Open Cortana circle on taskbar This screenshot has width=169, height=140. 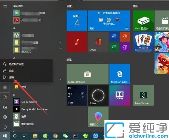coord(15,136)
